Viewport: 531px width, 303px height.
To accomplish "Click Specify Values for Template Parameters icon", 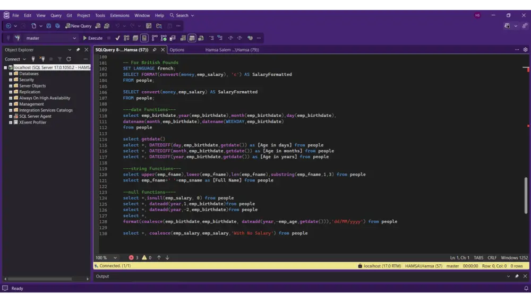I will tap(250, 38).
